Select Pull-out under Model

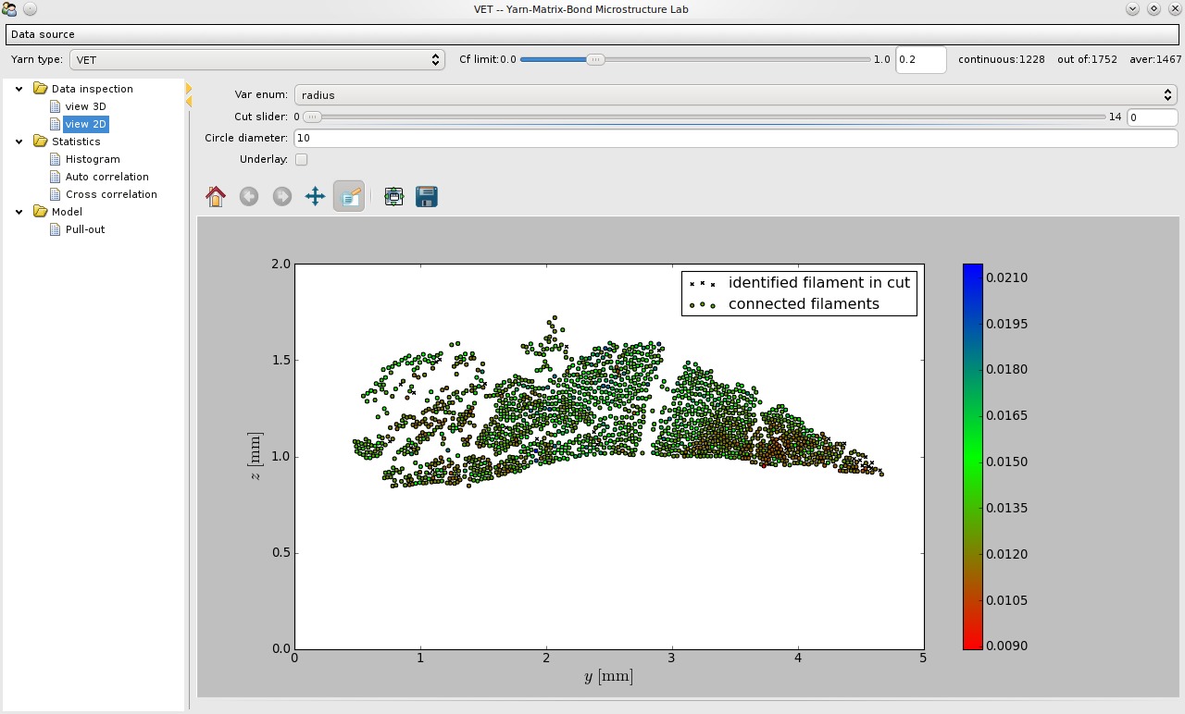pyautogui.click(x=84, y=229)
